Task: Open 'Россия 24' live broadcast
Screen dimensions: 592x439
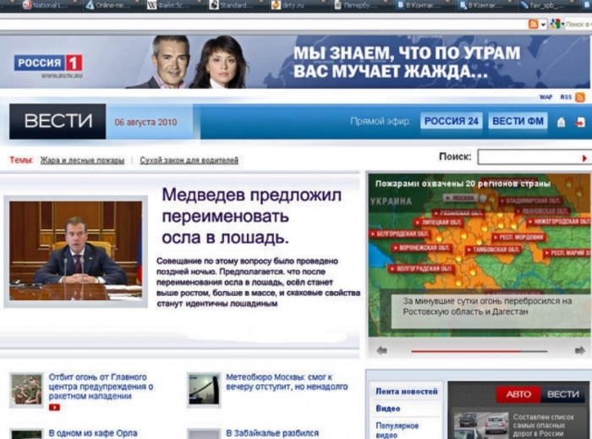Action: point(452,121)
